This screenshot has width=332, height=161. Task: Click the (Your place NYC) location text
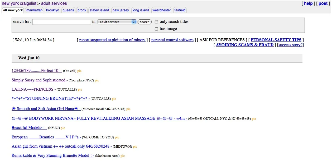[x=81, y=80]
